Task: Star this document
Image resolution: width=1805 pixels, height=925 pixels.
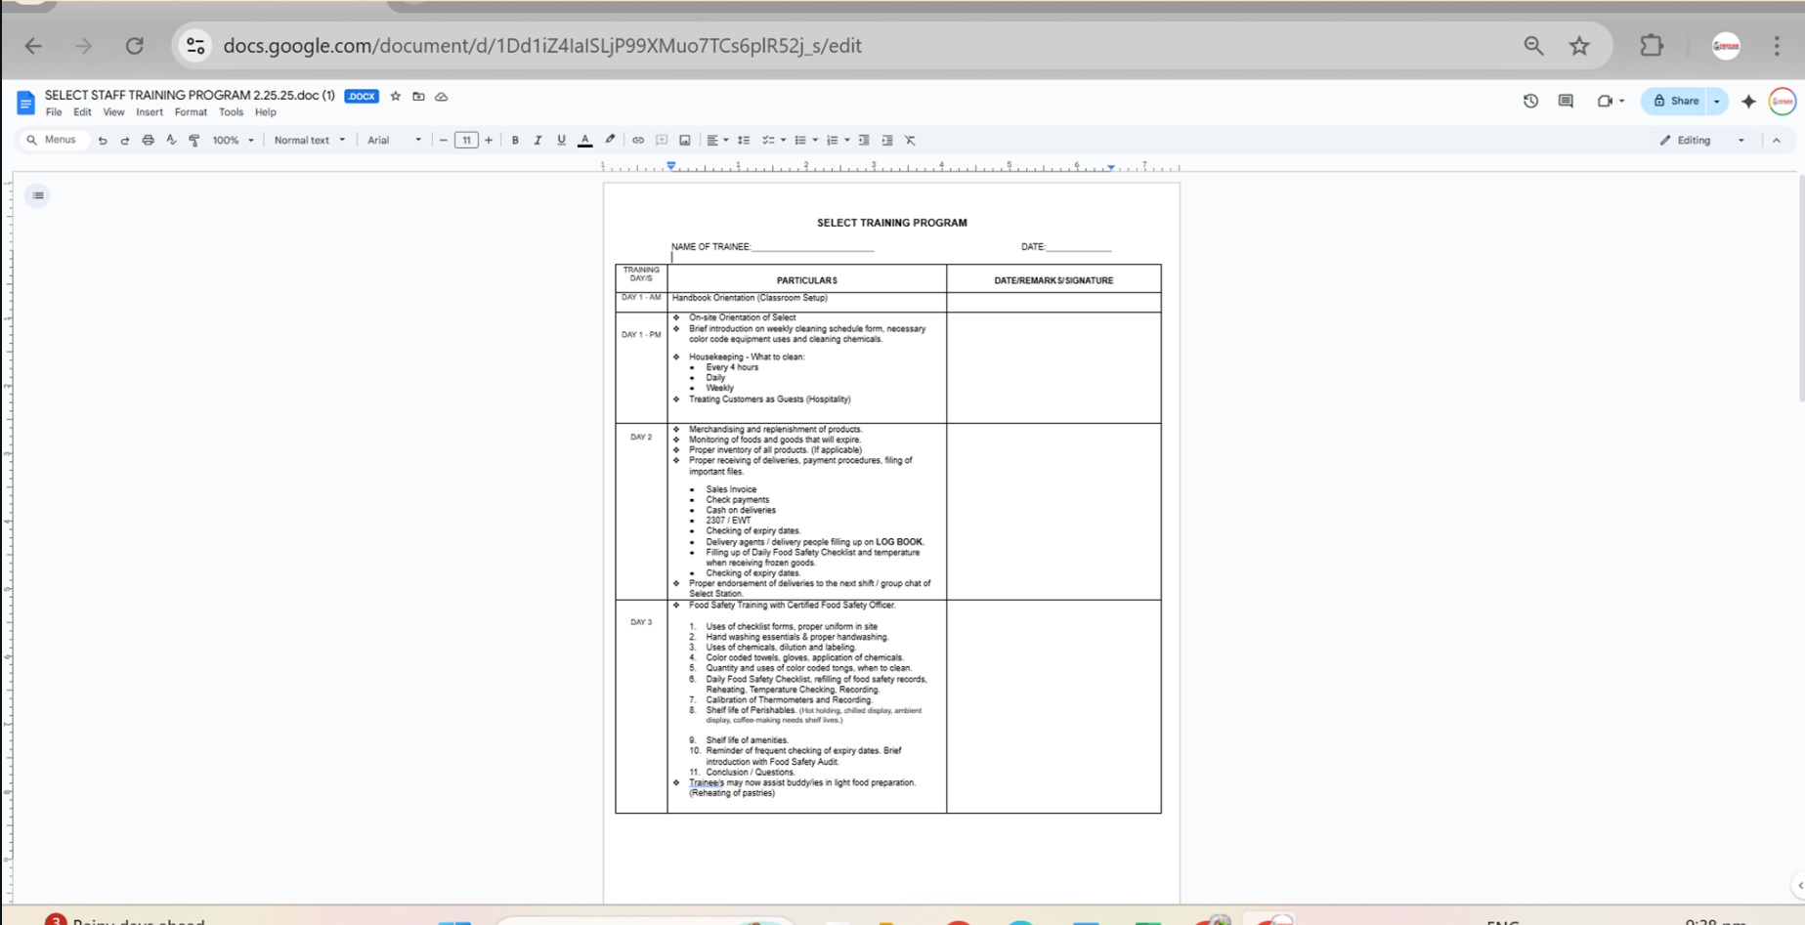Action: pyautogui.click(x=396, y=97)
